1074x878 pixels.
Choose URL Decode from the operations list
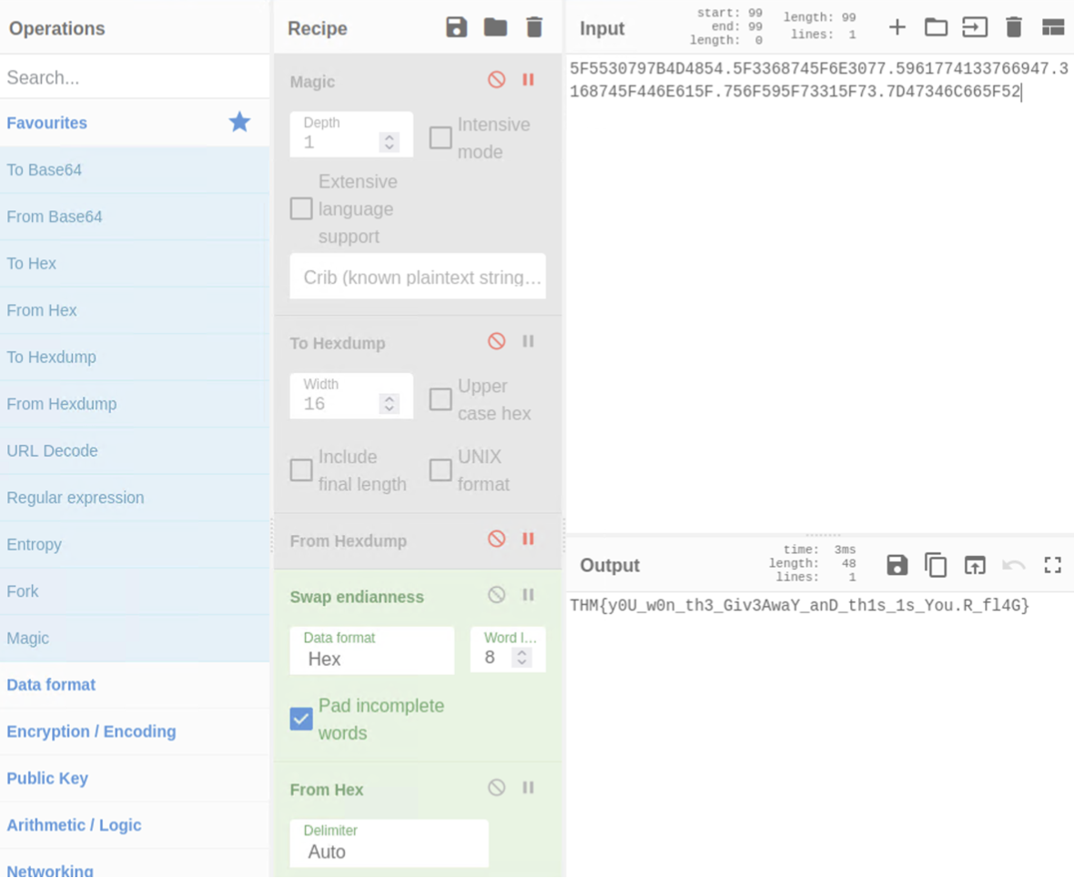(x=52, y=450)
